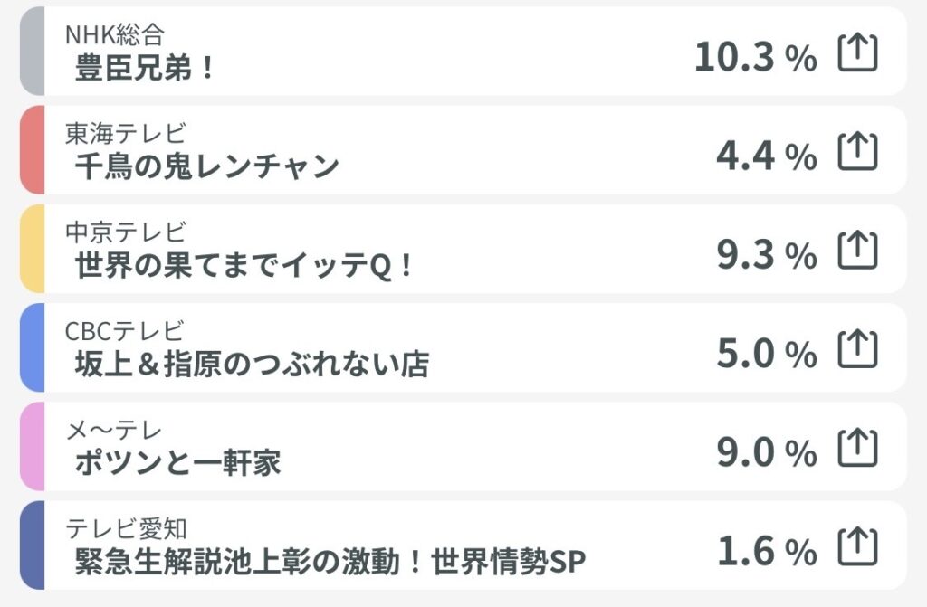Open the 豊臣兄弟！ program title

144,67
